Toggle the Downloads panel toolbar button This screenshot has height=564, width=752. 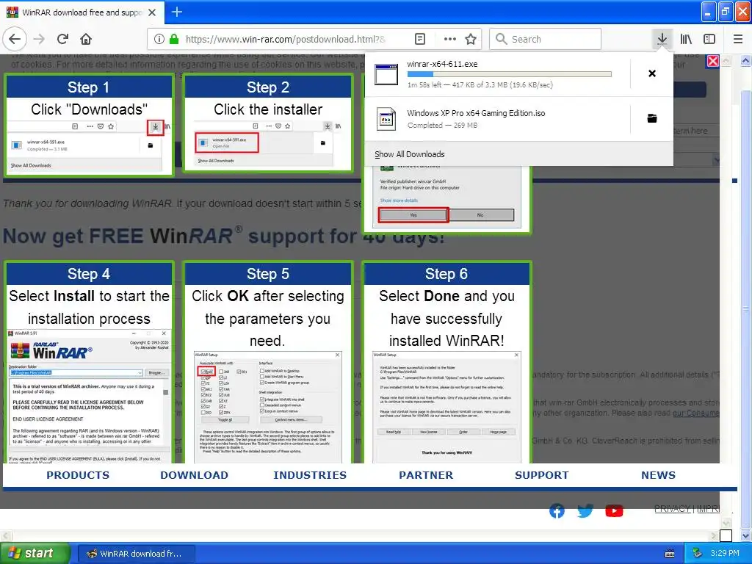pos(662,39)
